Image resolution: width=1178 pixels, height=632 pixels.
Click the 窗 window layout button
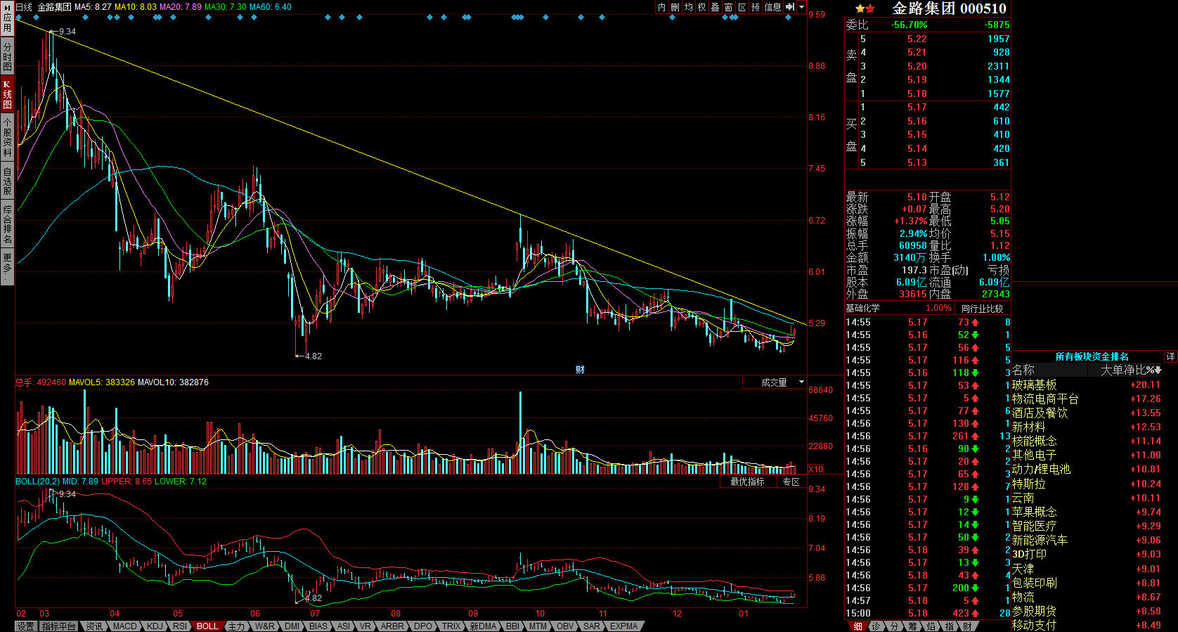(x=728, y=7)
